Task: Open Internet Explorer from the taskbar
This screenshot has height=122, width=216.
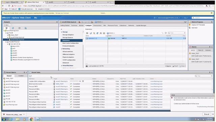Action: [11, 119]
